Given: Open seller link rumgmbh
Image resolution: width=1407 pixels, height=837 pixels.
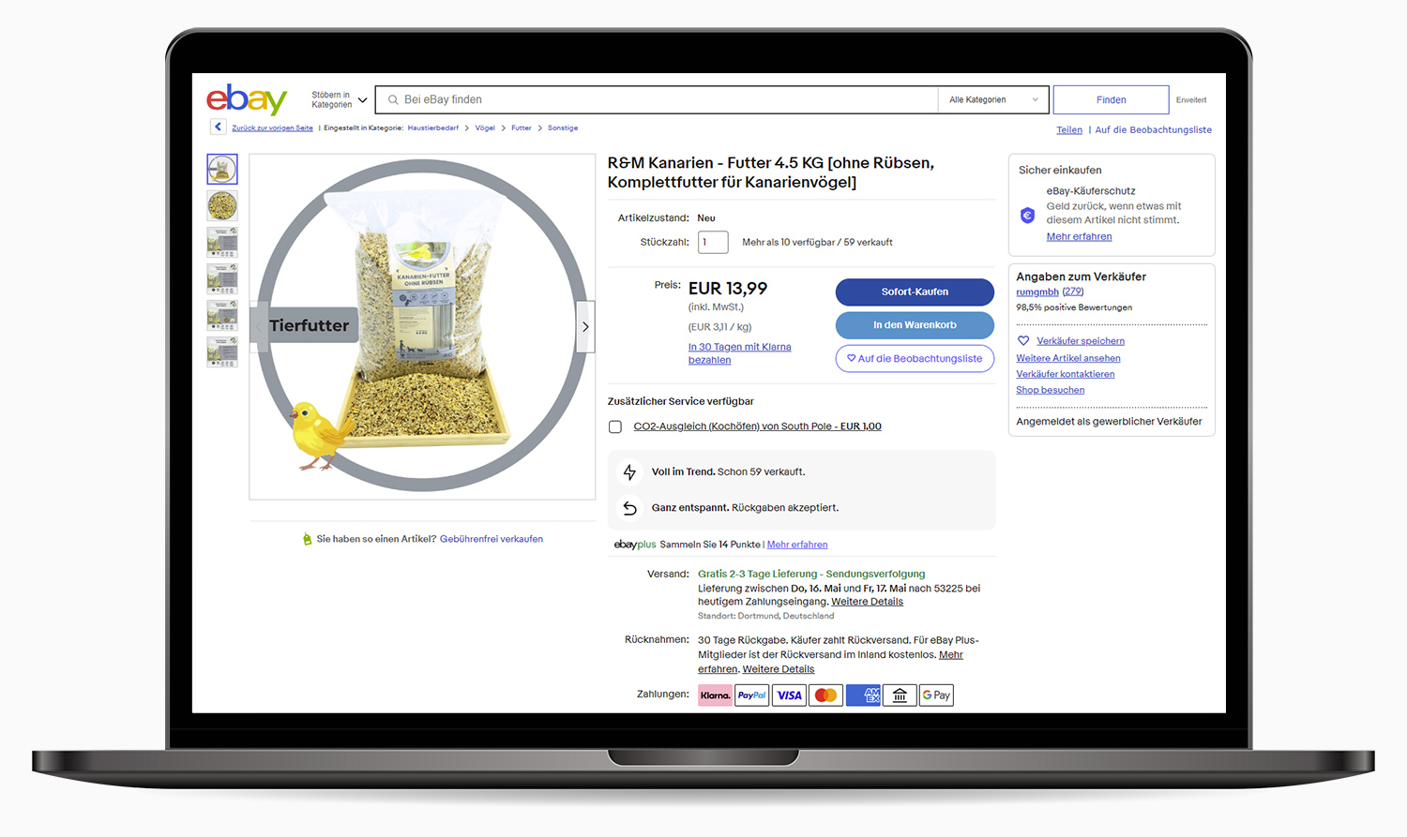Looking at the screenshot, I should pyautogui.click(x=1037, y=291).
